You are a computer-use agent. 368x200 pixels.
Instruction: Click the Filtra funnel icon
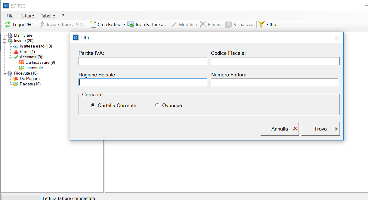(261, 25)
